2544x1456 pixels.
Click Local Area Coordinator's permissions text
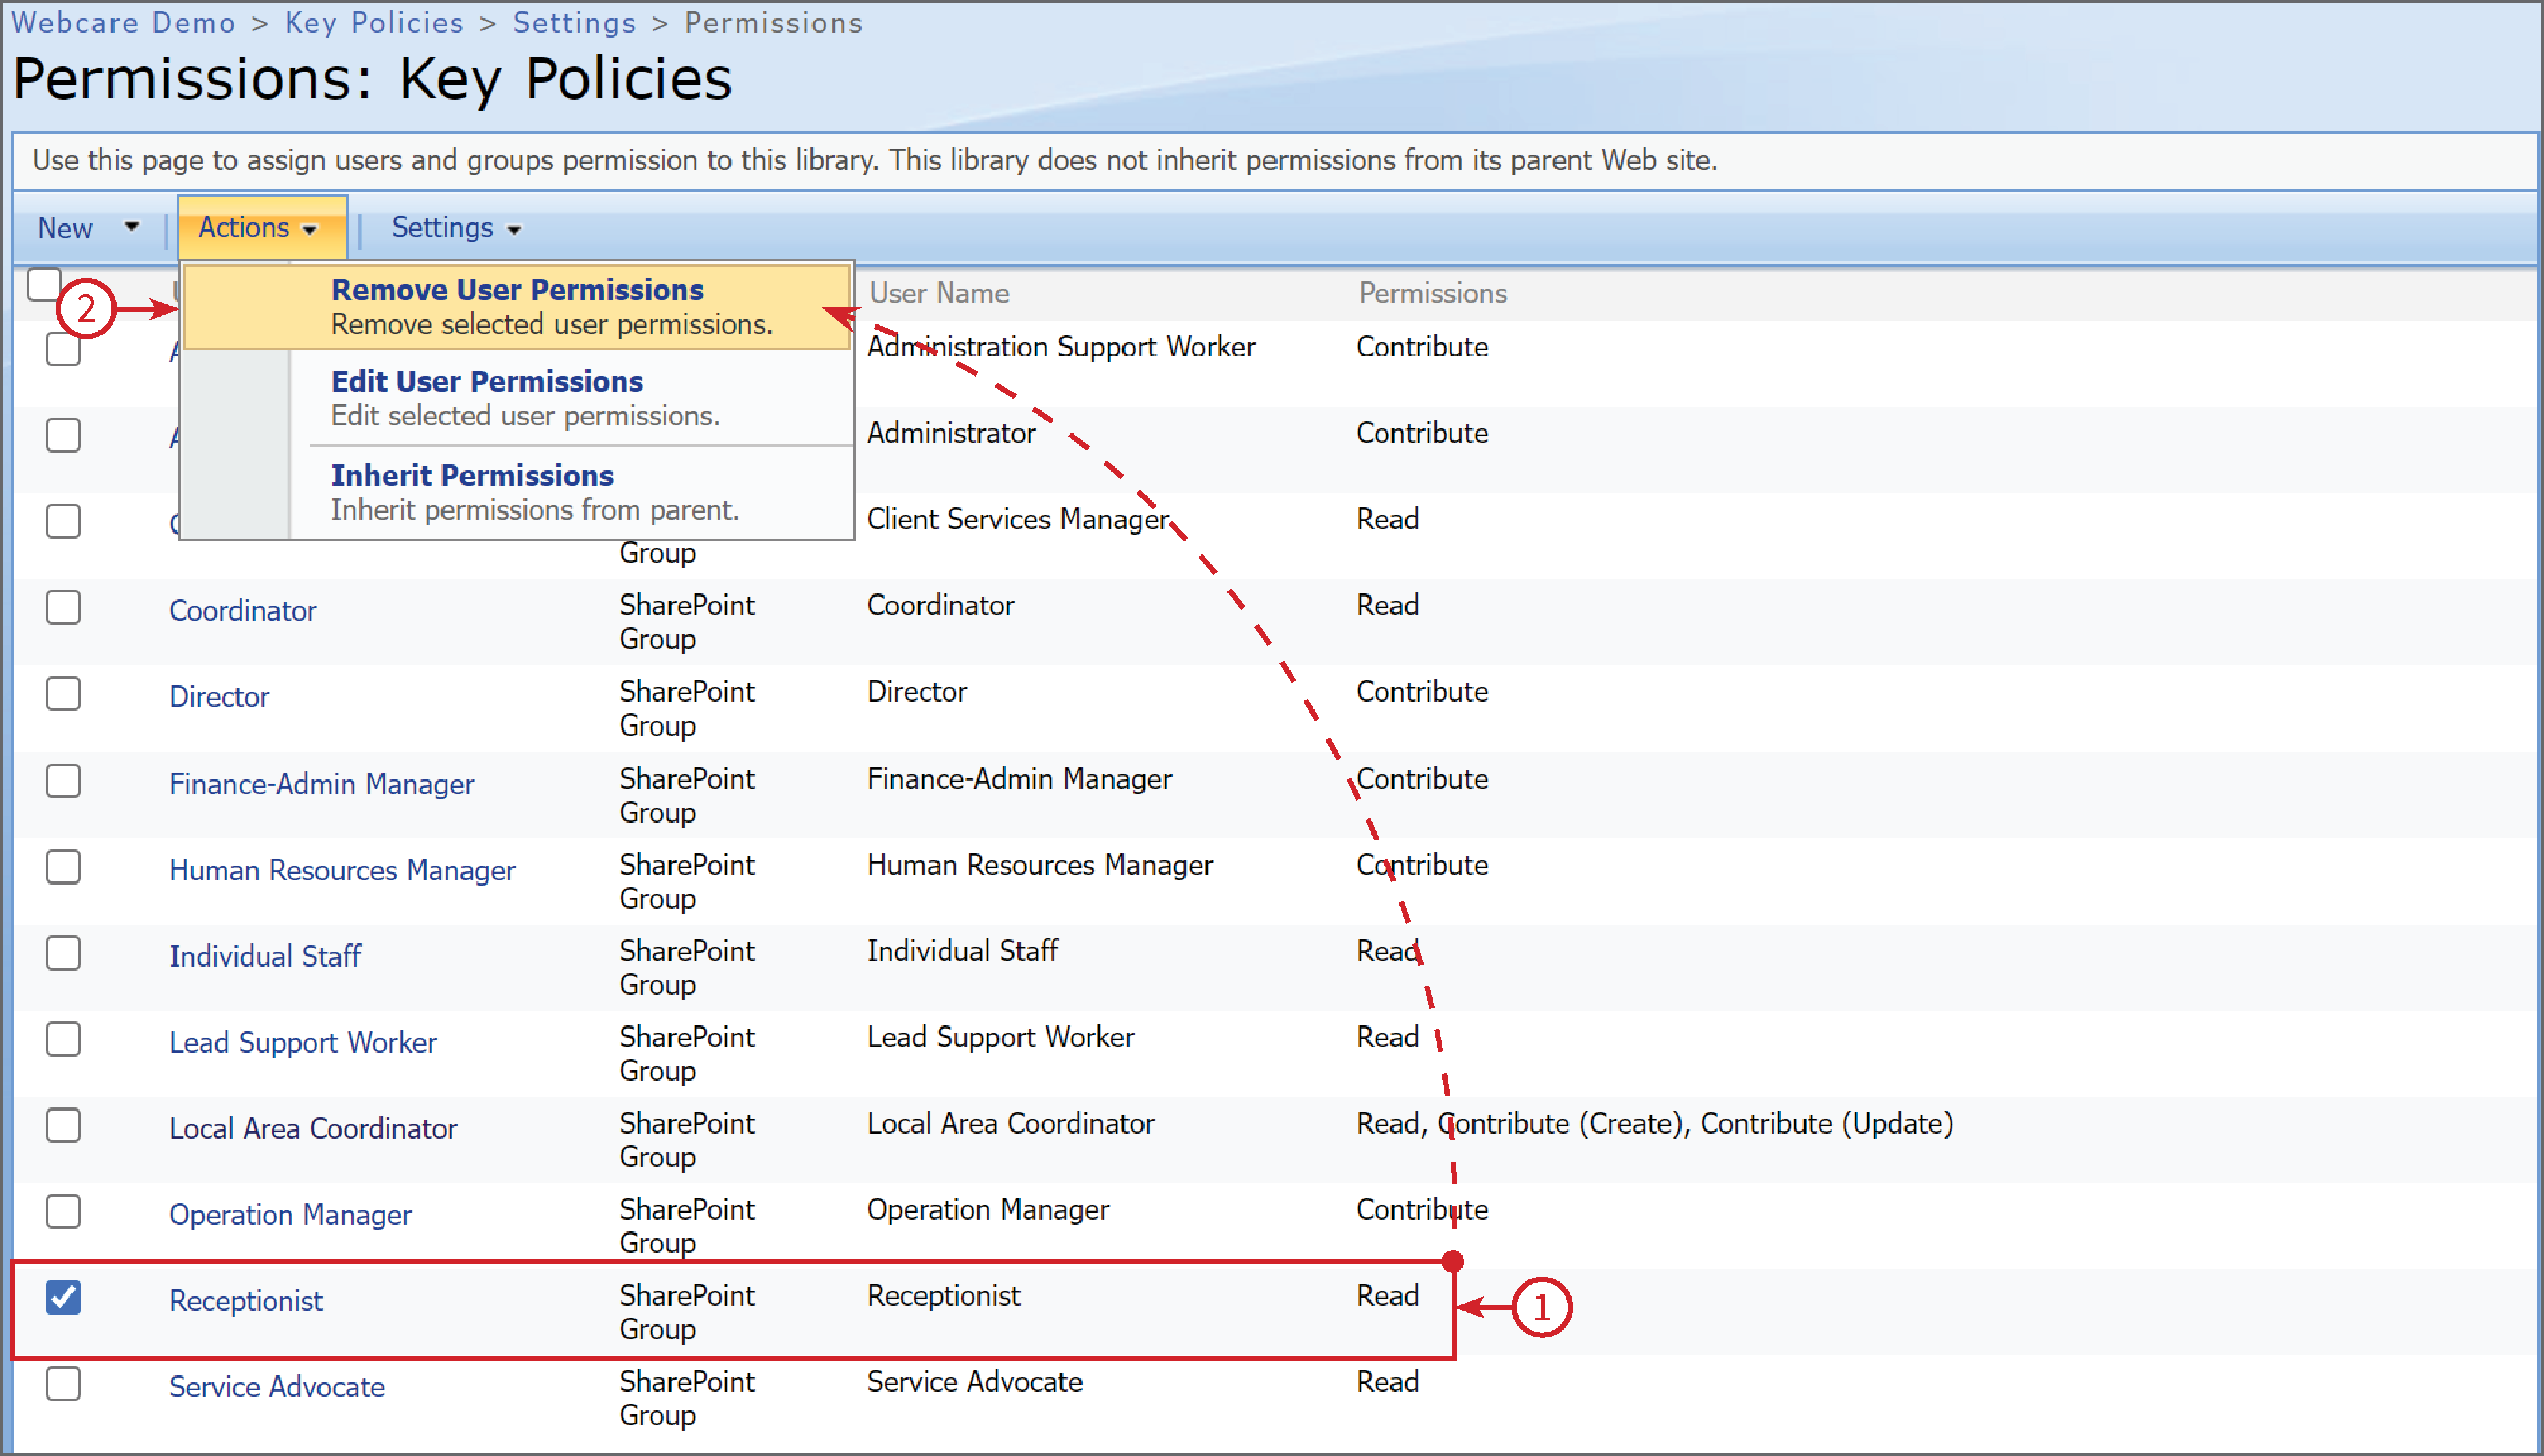[x=1655, y=1123]
